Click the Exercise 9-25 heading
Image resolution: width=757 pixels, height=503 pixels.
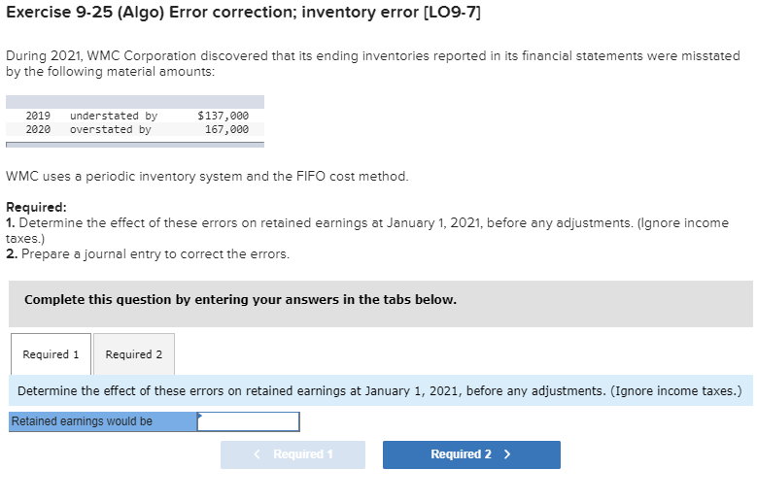point(243,12)
